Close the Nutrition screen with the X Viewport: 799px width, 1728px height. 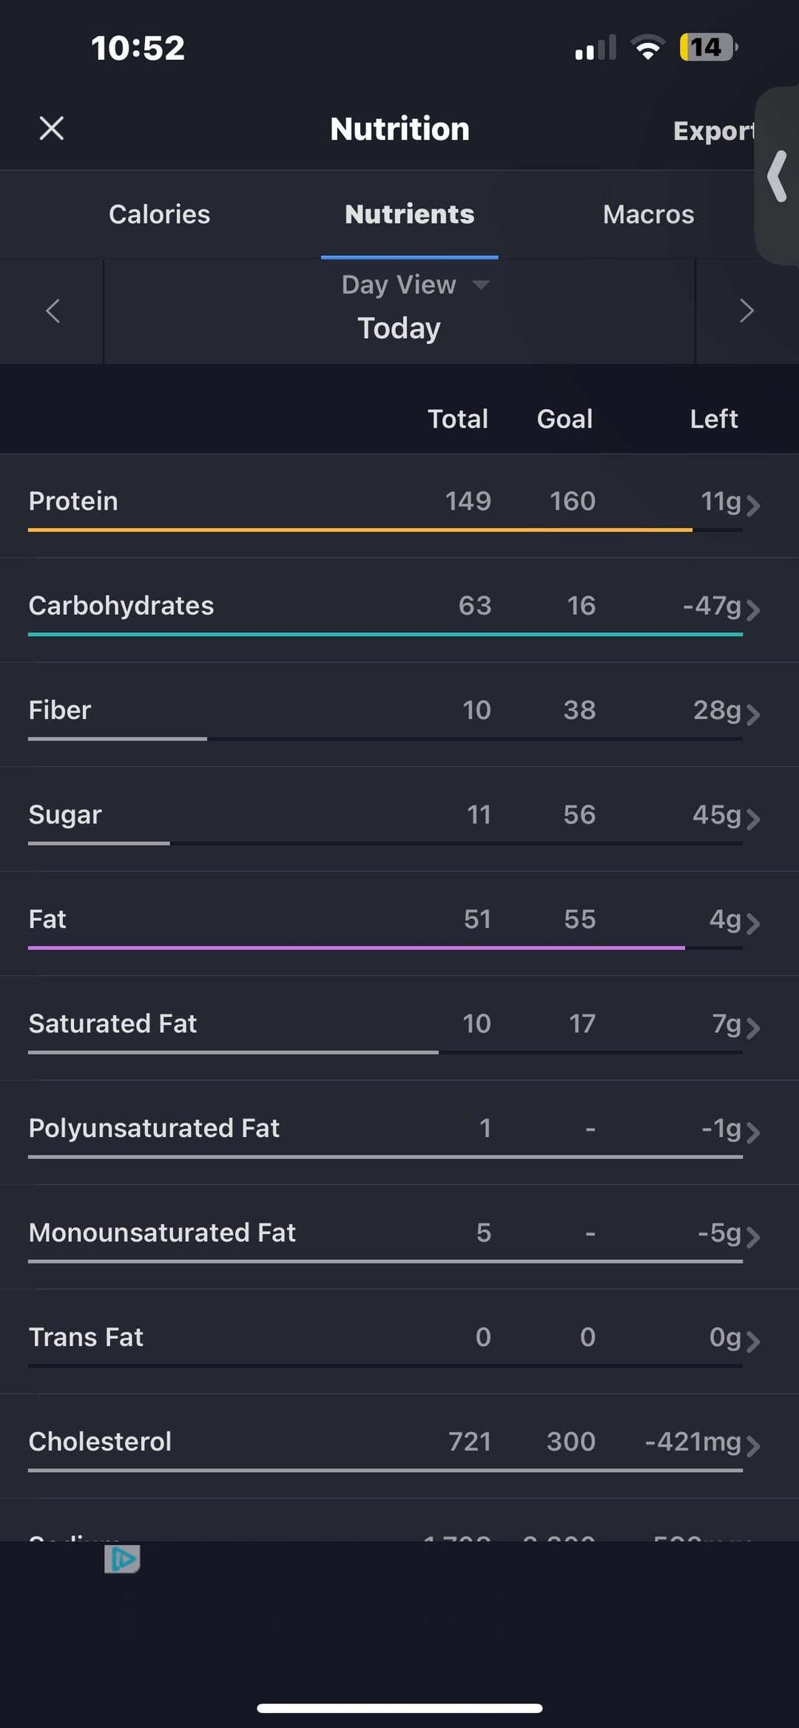[51, 128]
